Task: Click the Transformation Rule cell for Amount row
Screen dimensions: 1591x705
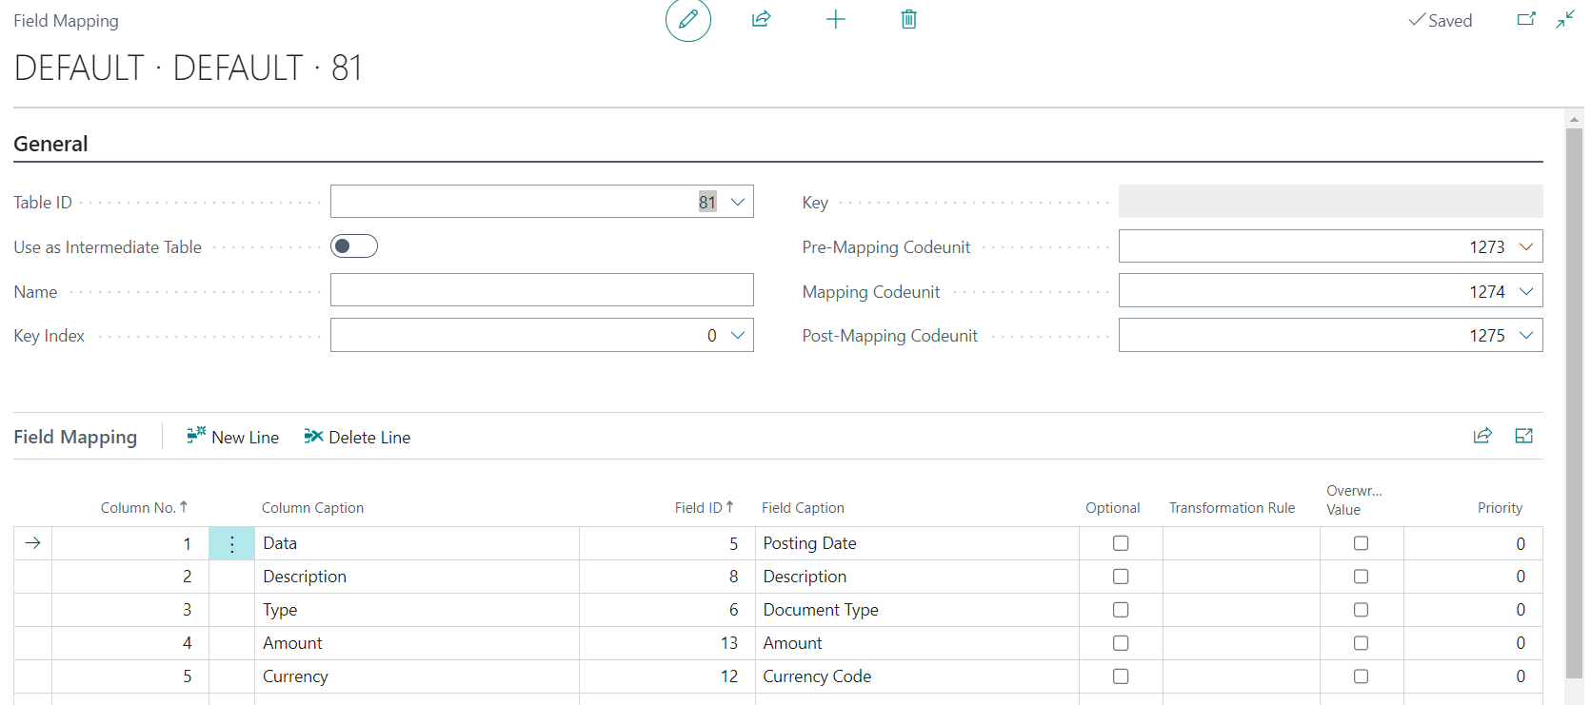Action: 1242,643
